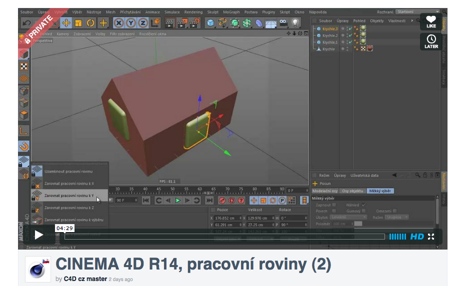
Task: Add a camera object
Action: pyautogui.click(x=283, y=23)
